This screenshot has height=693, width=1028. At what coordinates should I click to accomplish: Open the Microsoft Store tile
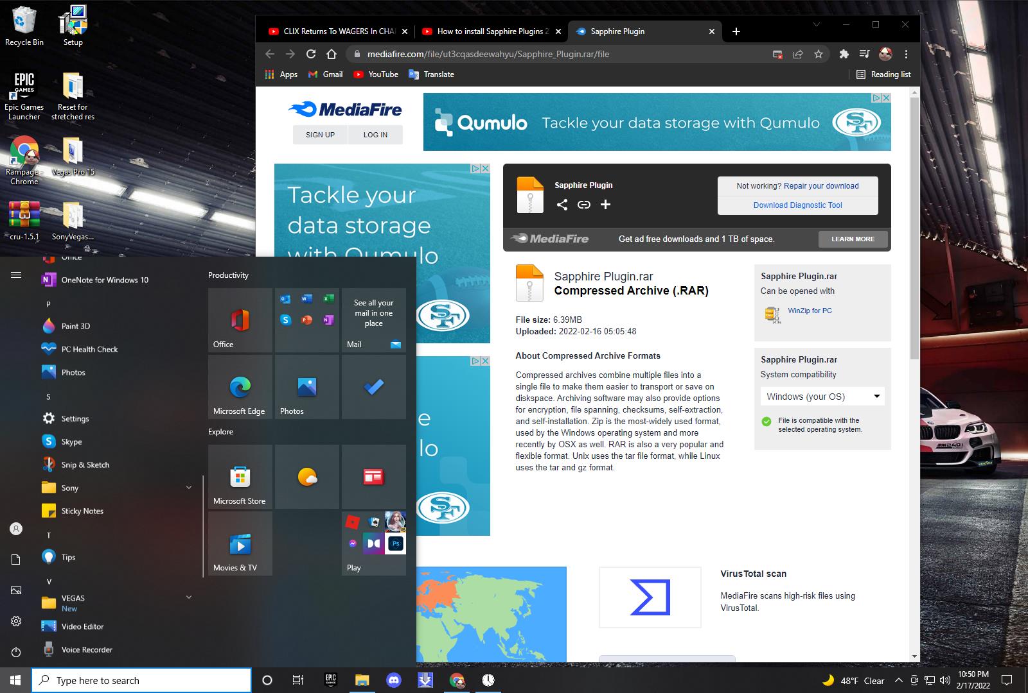(240, 477)
